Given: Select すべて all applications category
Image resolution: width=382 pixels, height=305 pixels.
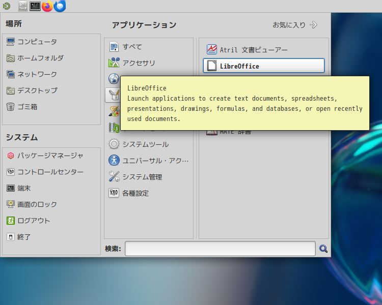Looking at the screenshot, I should pos(125,47).
